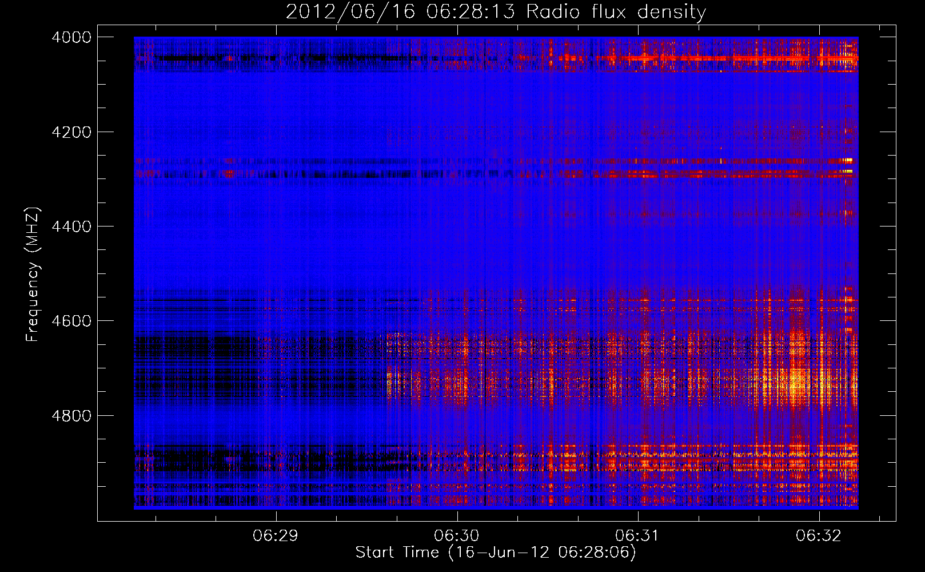Click the 4200 frequency tick label
The width and height of the screenshot is (925, 572).
click(71, 132)
